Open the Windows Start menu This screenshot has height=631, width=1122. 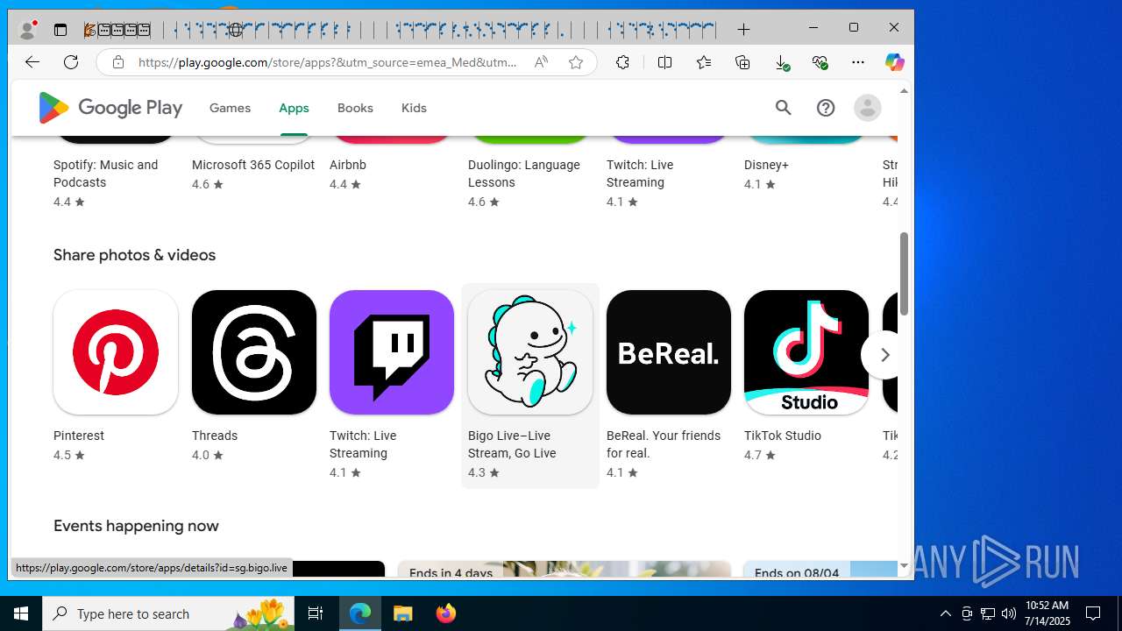21,613
